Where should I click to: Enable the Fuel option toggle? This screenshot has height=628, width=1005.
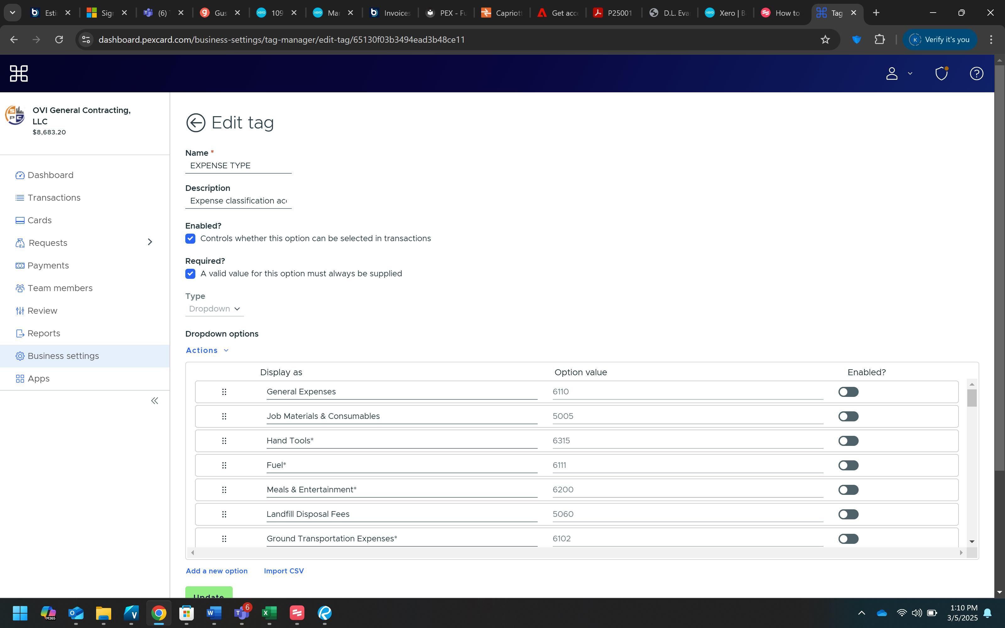click(x=848, y=465)
